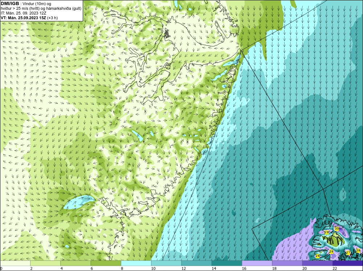Screen dimensions: 363x271
Task: Click the legend scale number 0
Action: point(1,268)
